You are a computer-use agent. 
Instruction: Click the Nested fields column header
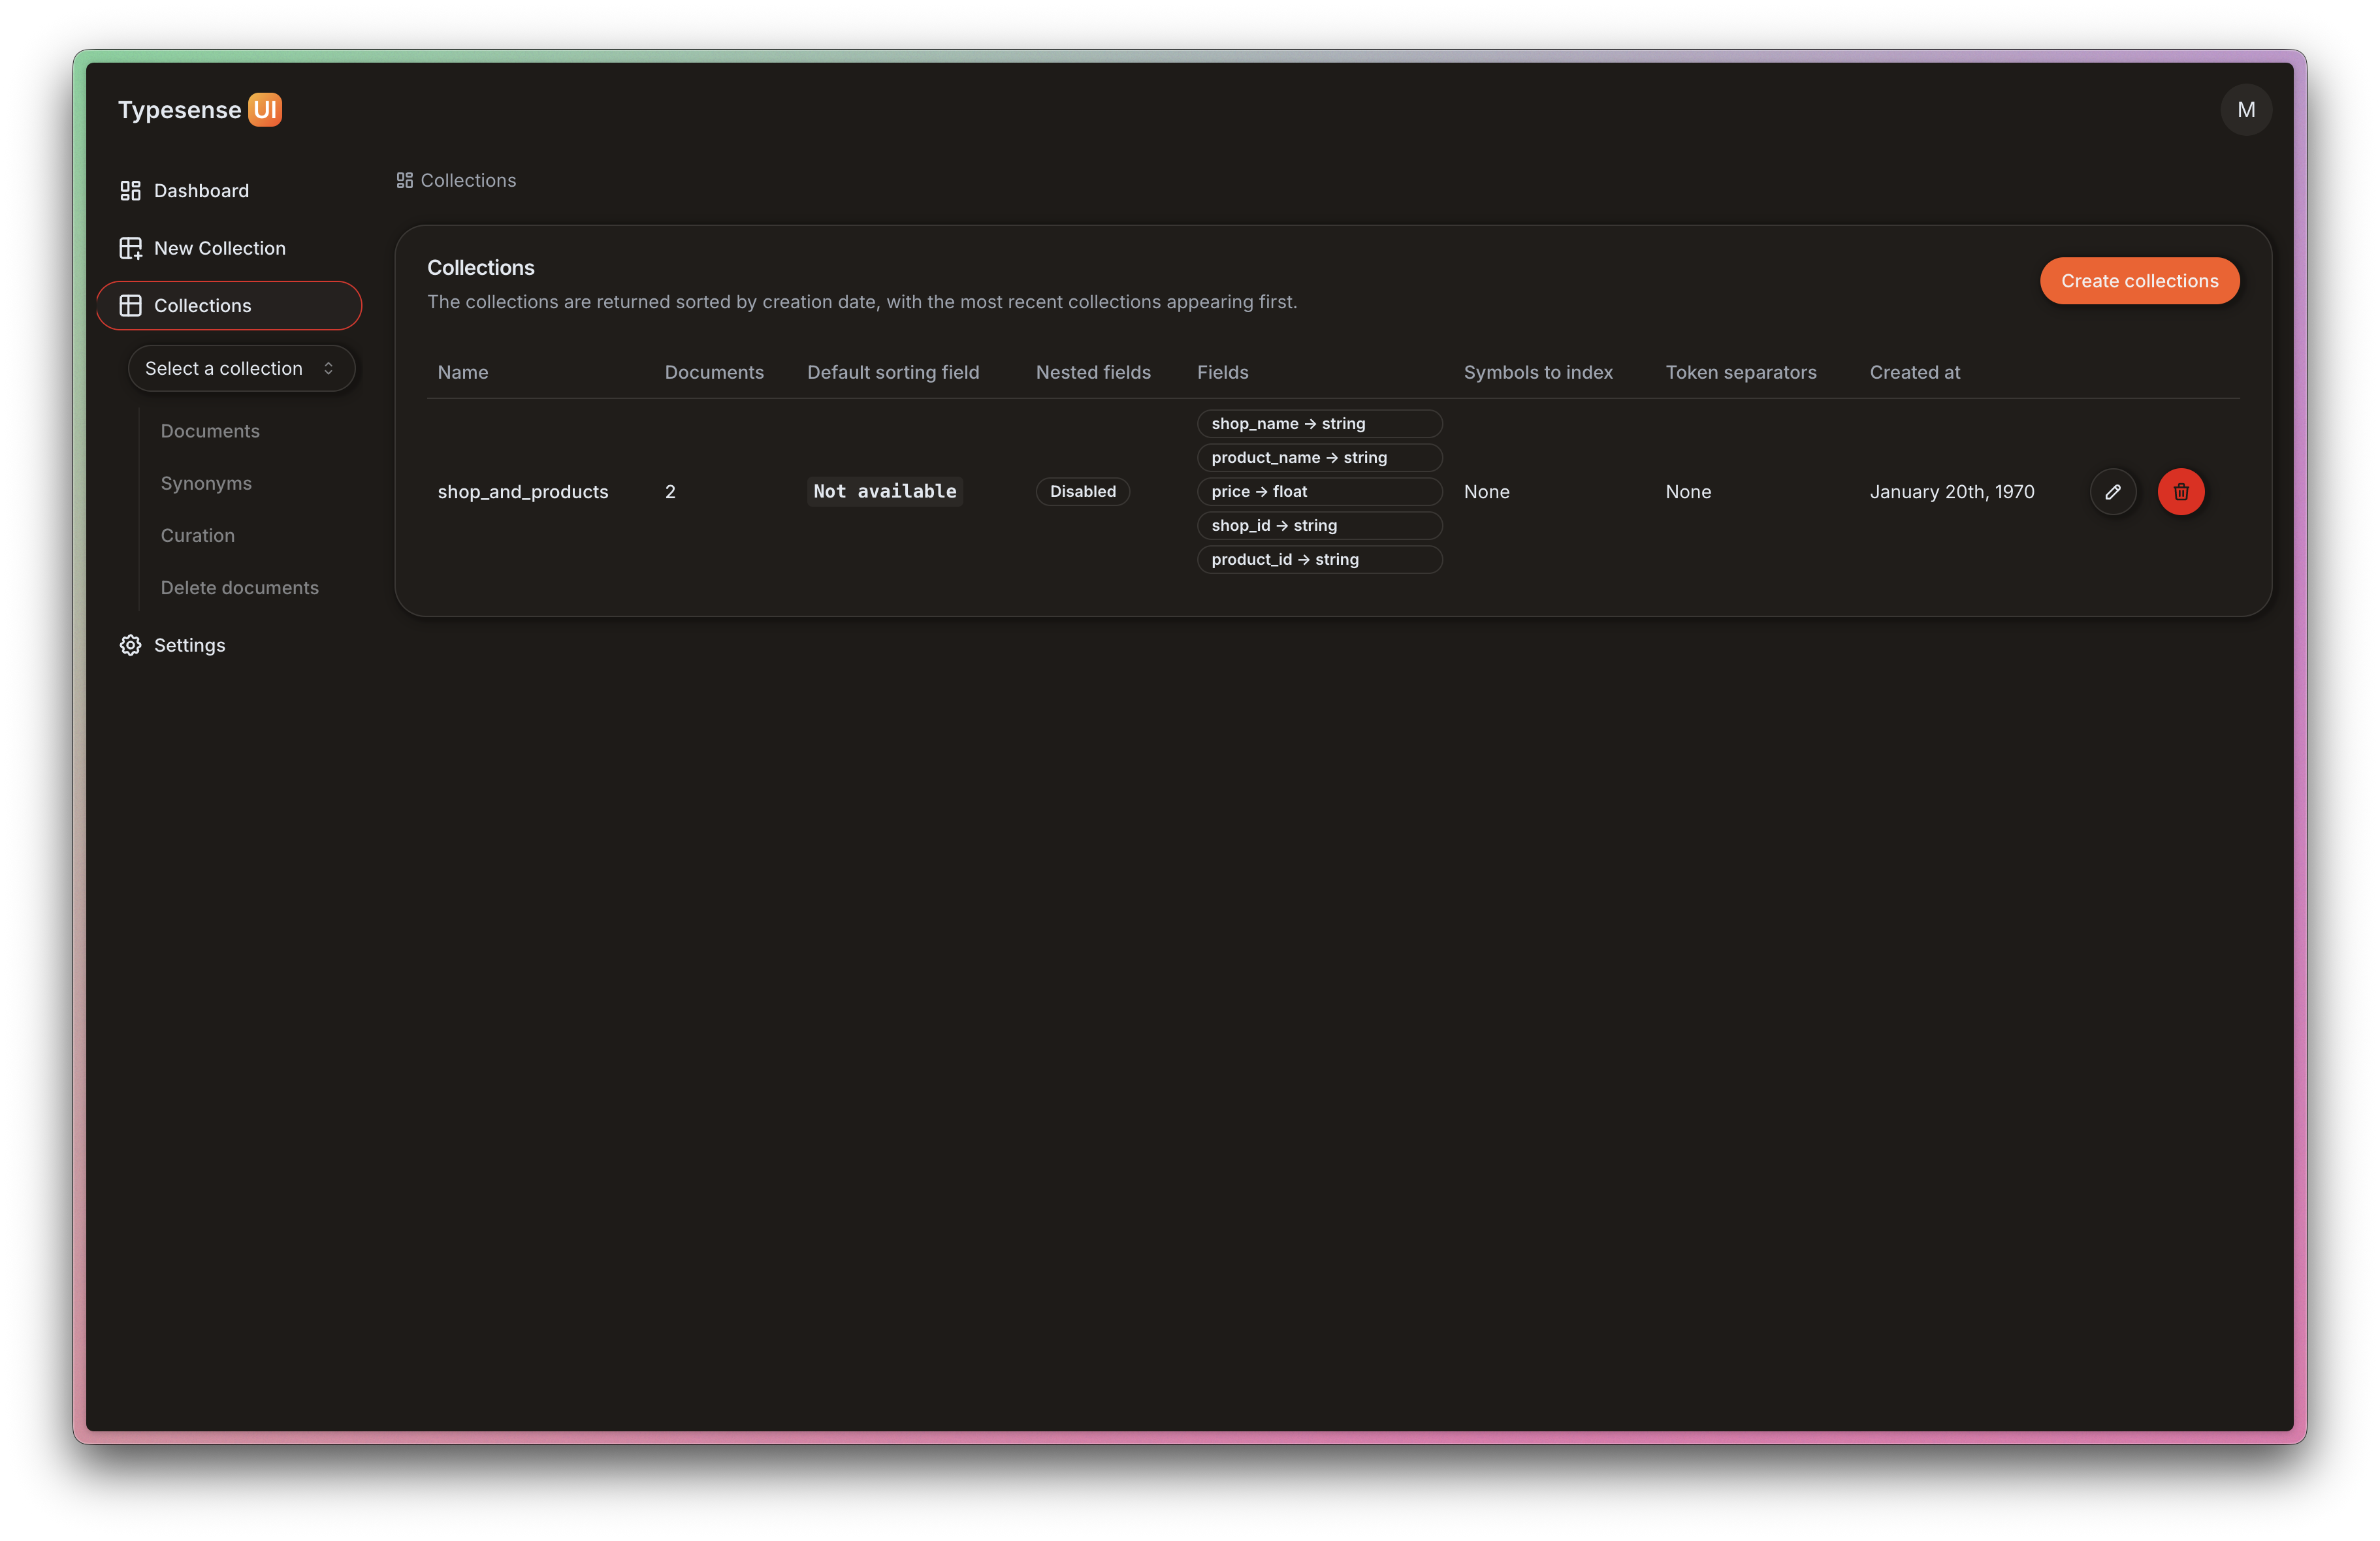1093,373
